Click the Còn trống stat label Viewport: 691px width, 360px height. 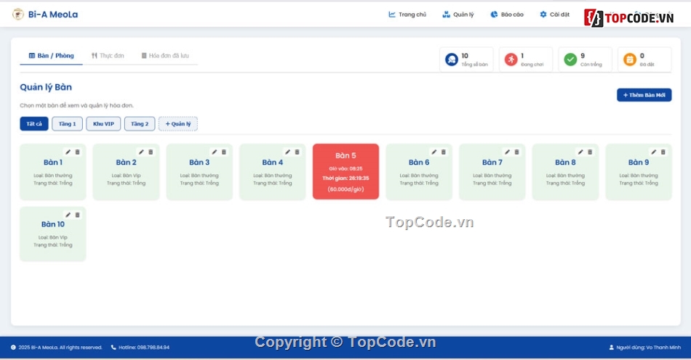pos(591,65)
